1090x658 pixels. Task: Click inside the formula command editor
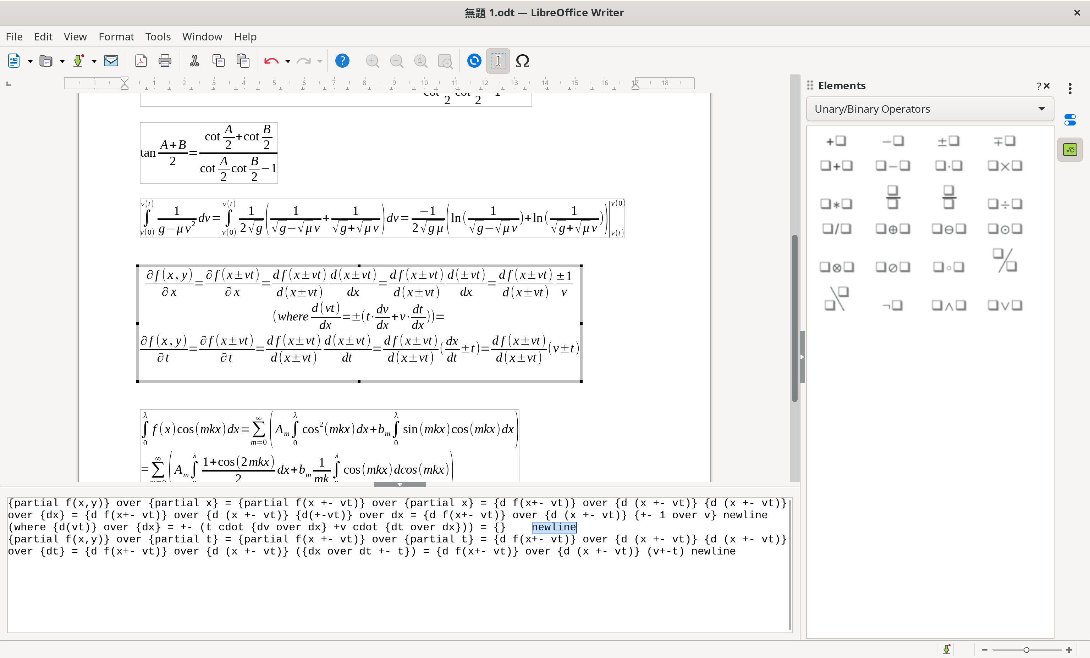(398, 564)
